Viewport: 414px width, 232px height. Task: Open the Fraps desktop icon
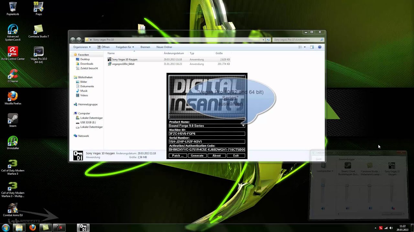click(38, 9)
